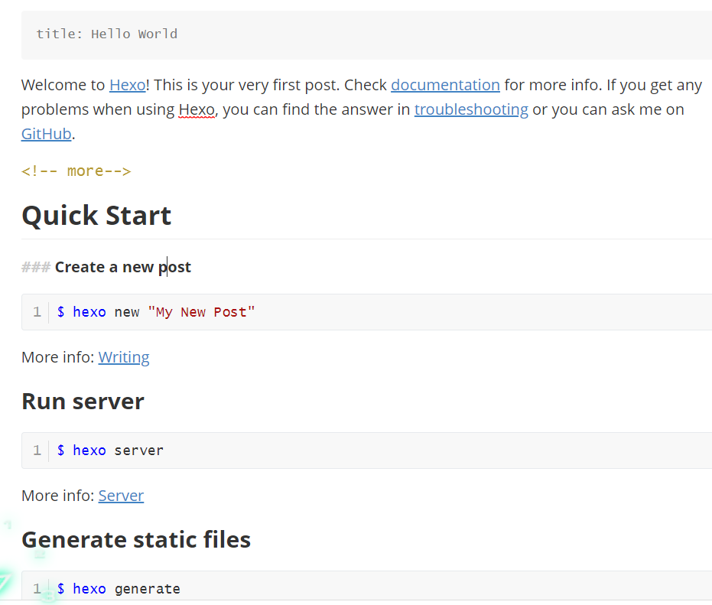The width and height of the screenshot is (712, 605).
Task: Click the 'Run server' heading
Action: pyautogui.click(x=83, y=402)
